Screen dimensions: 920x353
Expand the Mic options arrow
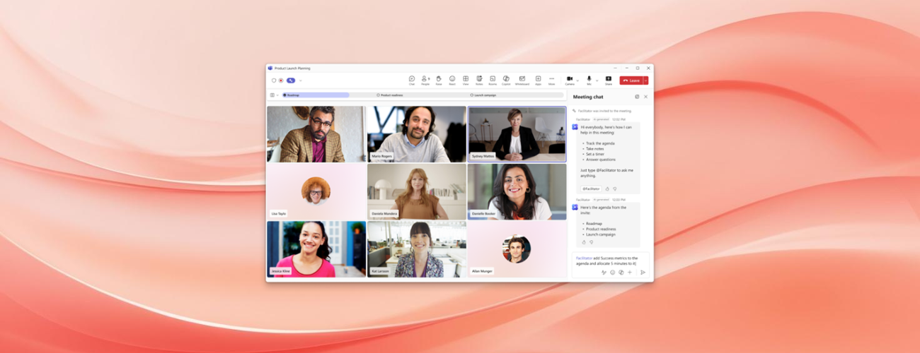click(597, 80)
